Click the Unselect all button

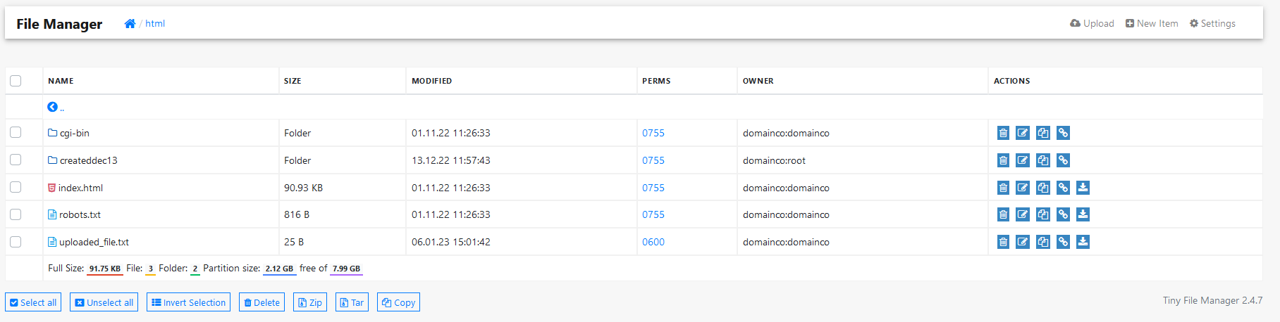104,302
